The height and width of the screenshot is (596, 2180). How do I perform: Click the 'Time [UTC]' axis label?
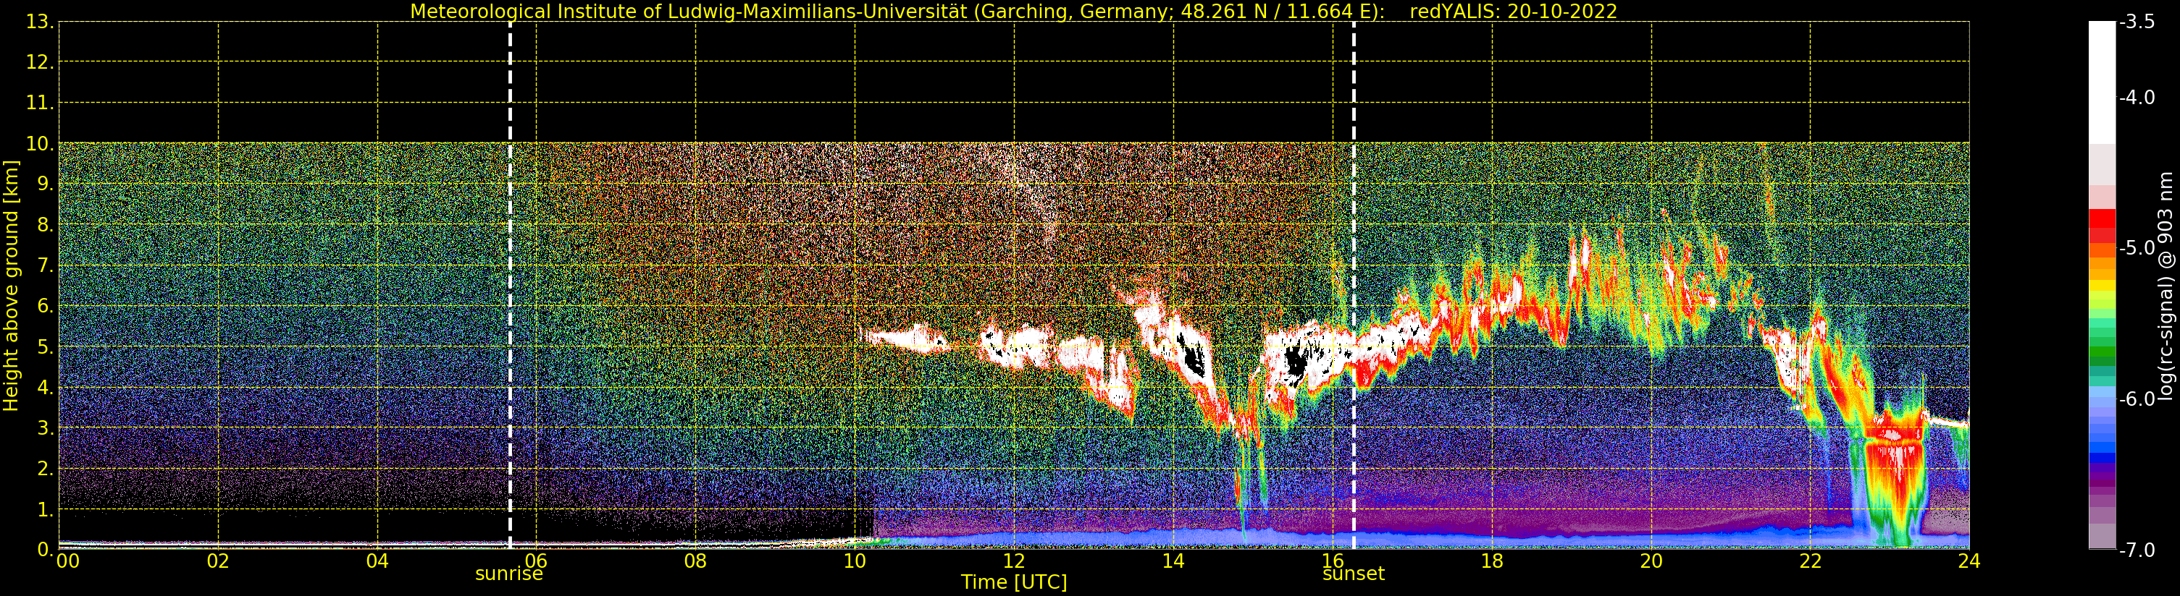click(1014, 582)
